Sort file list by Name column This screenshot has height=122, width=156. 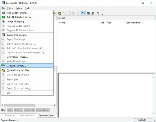point(72,23)
